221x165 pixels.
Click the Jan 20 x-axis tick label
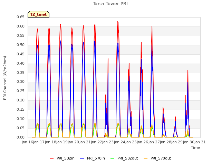pos(73,142)
